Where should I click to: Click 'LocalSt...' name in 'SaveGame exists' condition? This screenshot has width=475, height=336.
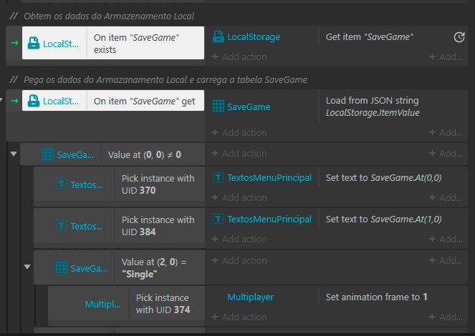[x=61, y=44]
